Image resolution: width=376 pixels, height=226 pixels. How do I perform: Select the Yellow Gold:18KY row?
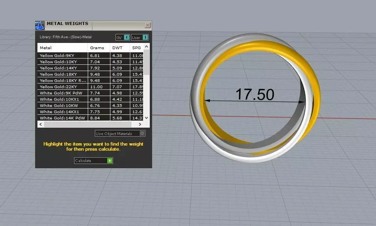coord(90,74)
